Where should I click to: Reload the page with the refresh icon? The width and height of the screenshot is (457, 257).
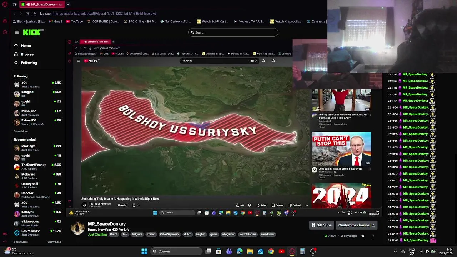[27, 14]
